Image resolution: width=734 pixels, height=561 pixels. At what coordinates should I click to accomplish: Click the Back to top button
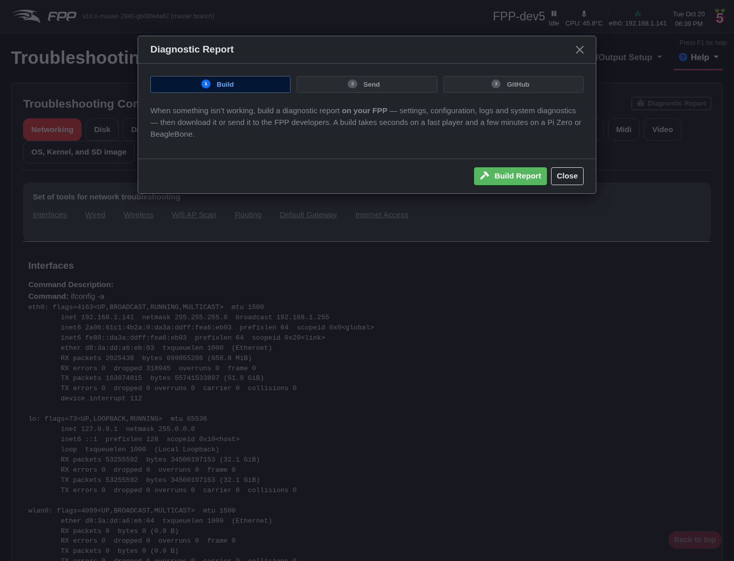695,540
